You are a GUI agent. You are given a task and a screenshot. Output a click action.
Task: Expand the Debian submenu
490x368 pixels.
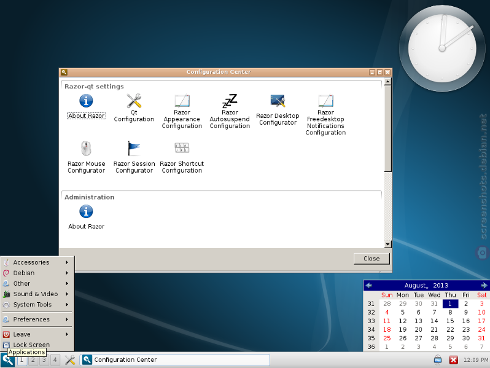[x=37, y=273]
